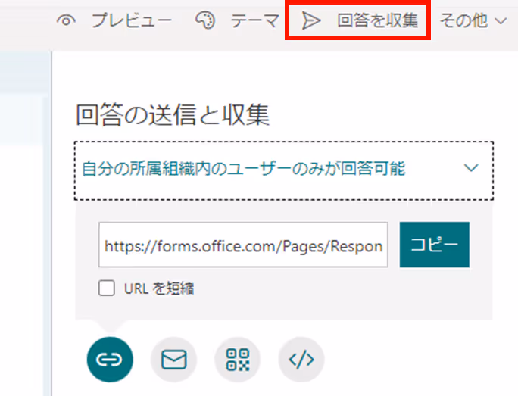Click the 回答の送信と収集 heading
Screen dimensions: 518x396
(173, 114)
